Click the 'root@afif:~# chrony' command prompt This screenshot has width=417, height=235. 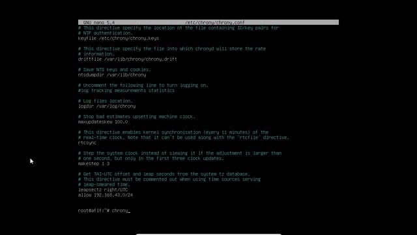coord(104,211)
